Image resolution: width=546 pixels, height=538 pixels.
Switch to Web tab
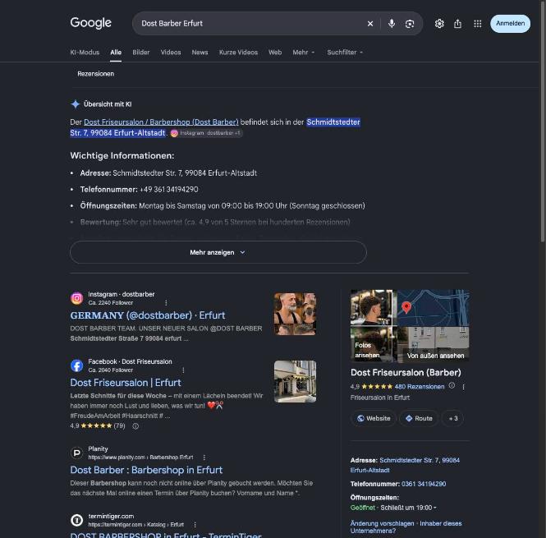click(275, 53)
